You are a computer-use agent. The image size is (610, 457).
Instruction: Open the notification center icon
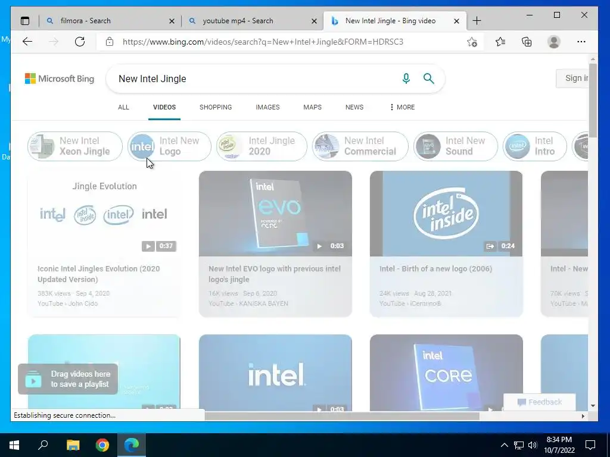(590, 445)
